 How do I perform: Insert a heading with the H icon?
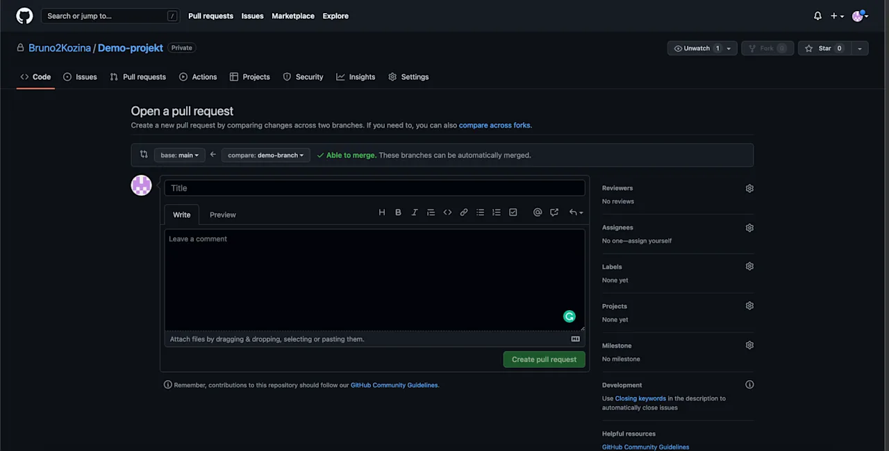click(x=381, y=212)
